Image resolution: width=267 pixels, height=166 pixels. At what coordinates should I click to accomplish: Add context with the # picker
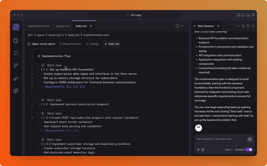pyautogui.click(x=198, y=149)
